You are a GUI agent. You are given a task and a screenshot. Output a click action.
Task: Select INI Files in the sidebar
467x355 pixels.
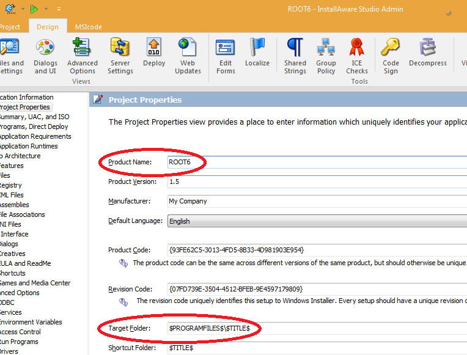click(x=10, y=224)
